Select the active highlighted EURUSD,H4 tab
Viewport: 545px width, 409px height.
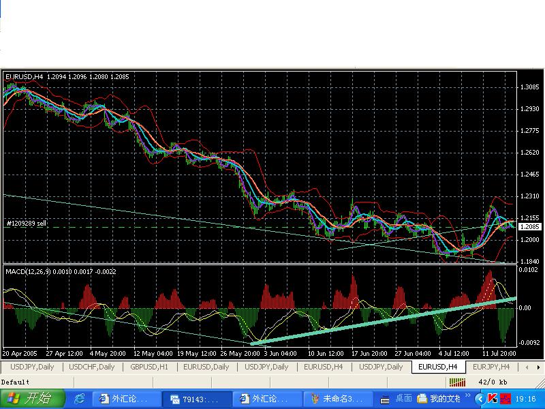tap(437, 367)
